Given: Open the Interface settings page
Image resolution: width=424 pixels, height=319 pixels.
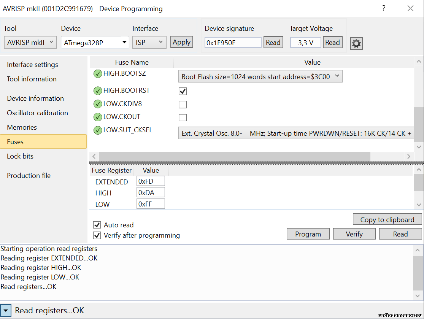Looking at the screenshot, I should 32,65.
